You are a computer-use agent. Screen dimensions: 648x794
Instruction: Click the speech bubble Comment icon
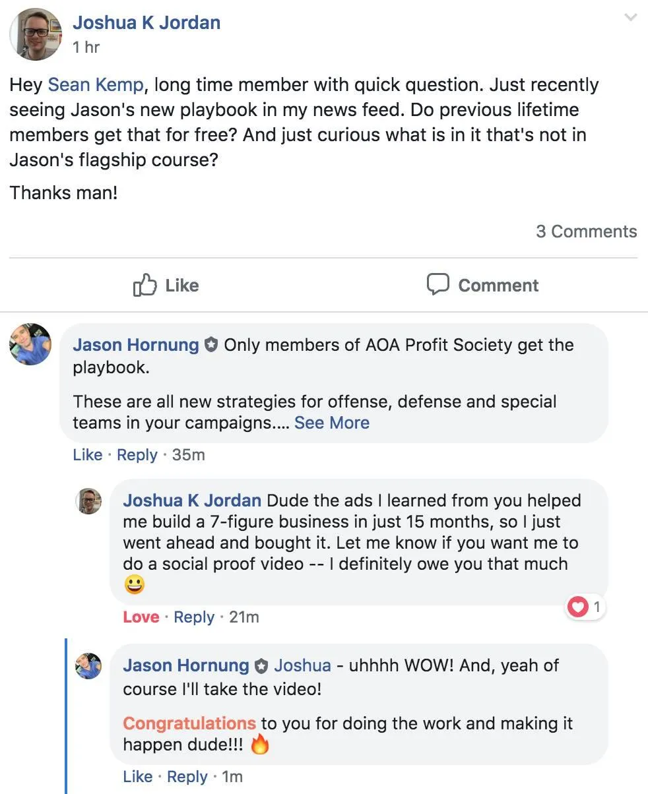coord(437,285)
